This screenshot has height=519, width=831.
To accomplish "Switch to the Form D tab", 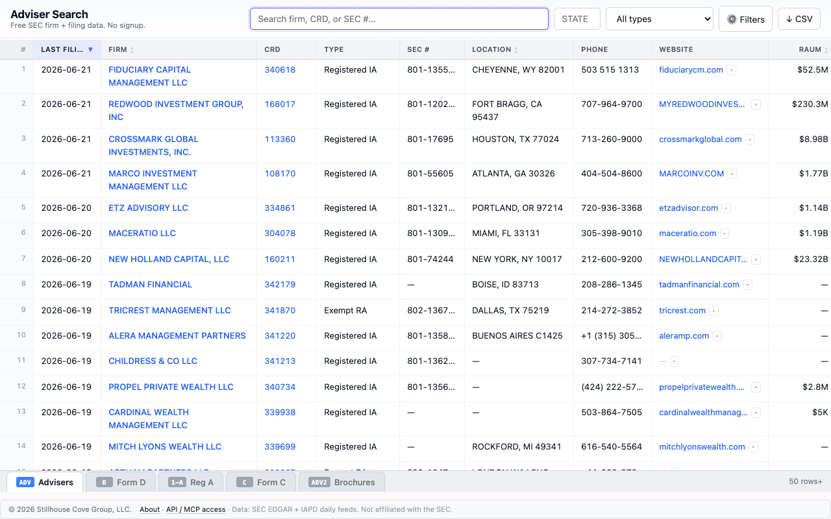I will (121, 482).
